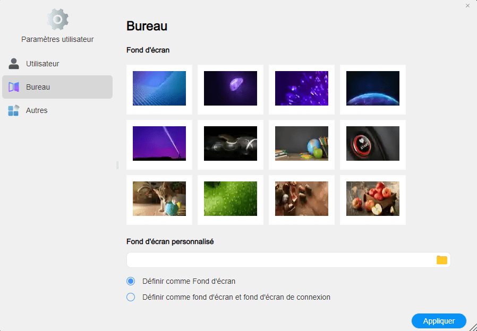Choose the blue planet horizon wallpaper

[373, 90]
